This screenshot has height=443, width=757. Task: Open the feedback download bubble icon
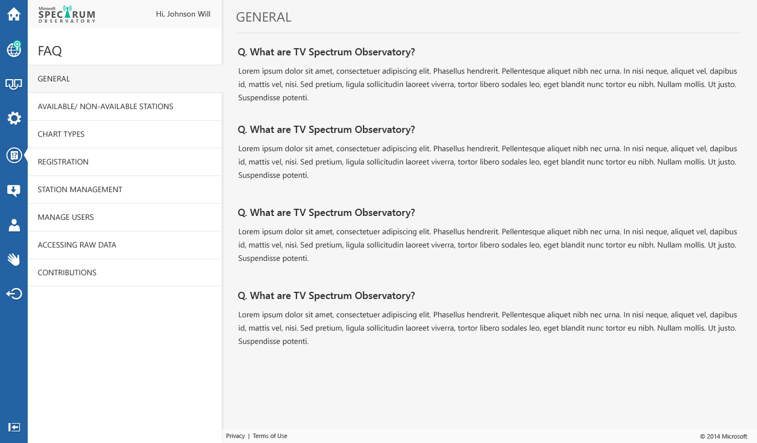coord(14,190)
